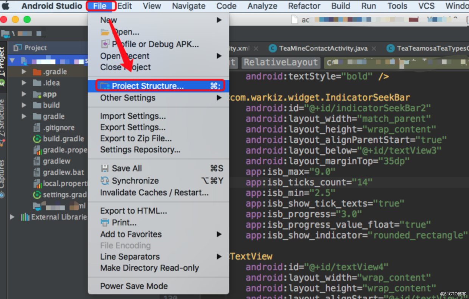Expand the build folder arrow
The width and height of the screenshot is (469, 299).
click(x=24, y=105)
